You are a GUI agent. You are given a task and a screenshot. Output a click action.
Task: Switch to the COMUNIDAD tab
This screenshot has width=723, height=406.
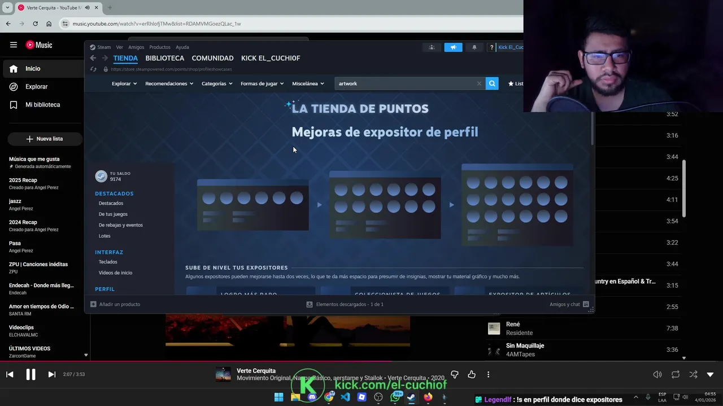click(x=212, y=58)
